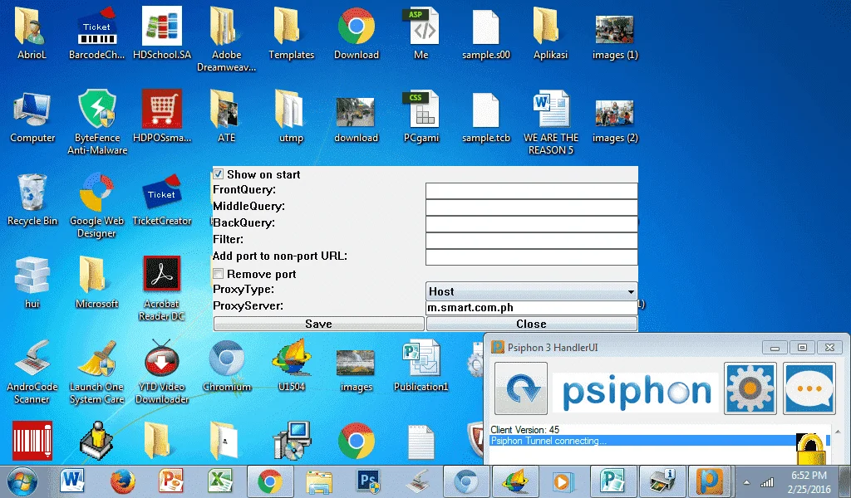The image size is (851, 498).
Task: Select the sample.tcb file icon
Action: point(485,117)
